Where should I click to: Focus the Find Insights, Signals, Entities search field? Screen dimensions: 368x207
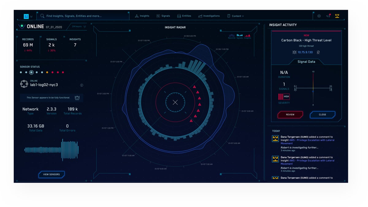[83, 16]
